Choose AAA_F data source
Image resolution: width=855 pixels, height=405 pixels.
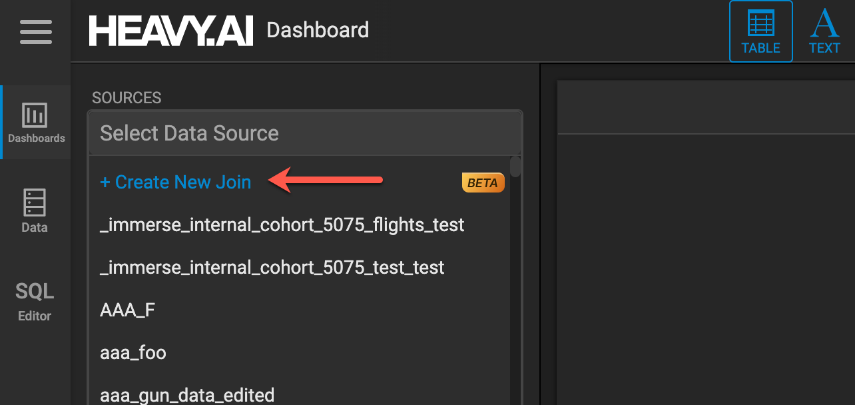[127, 310]
